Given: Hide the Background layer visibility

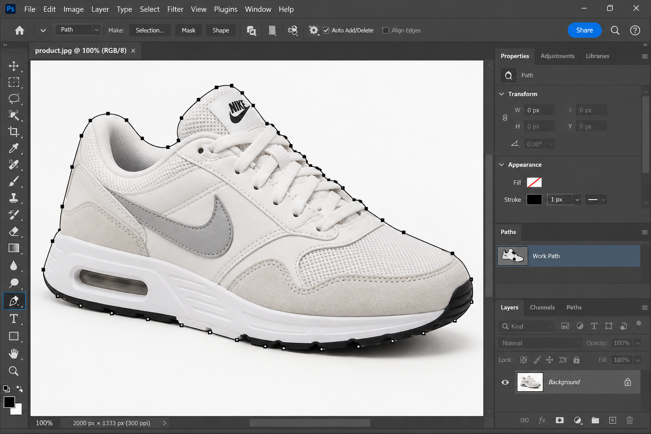Looking at the screenshot, I should coord(505,382).
